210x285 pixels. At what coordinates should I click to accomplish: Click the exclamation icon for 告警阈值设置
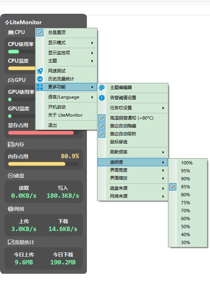point(102,98)
